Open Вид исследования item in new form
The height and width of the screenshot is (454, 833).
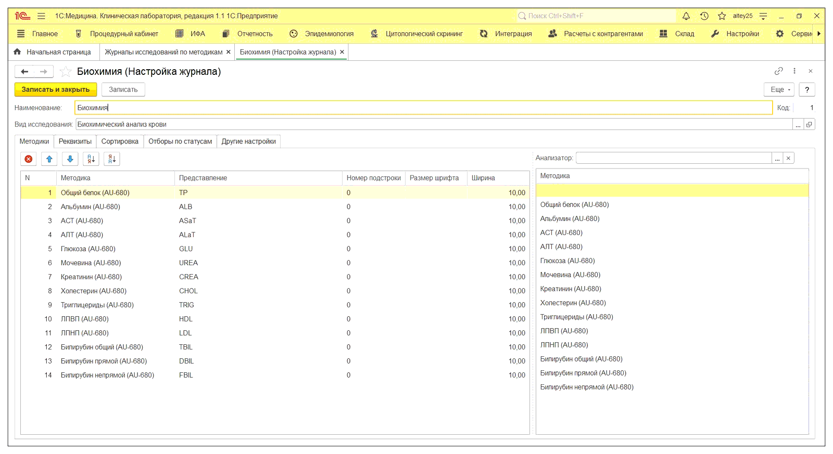809,125
